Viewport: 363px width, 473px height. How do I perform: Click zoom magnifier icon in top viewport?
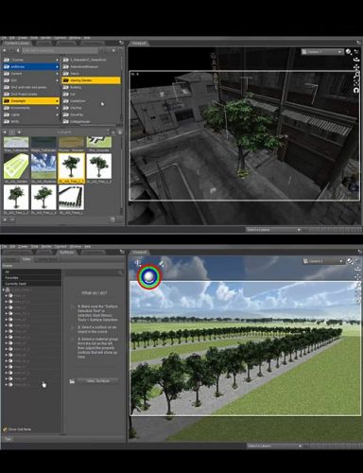coord(356,75)
